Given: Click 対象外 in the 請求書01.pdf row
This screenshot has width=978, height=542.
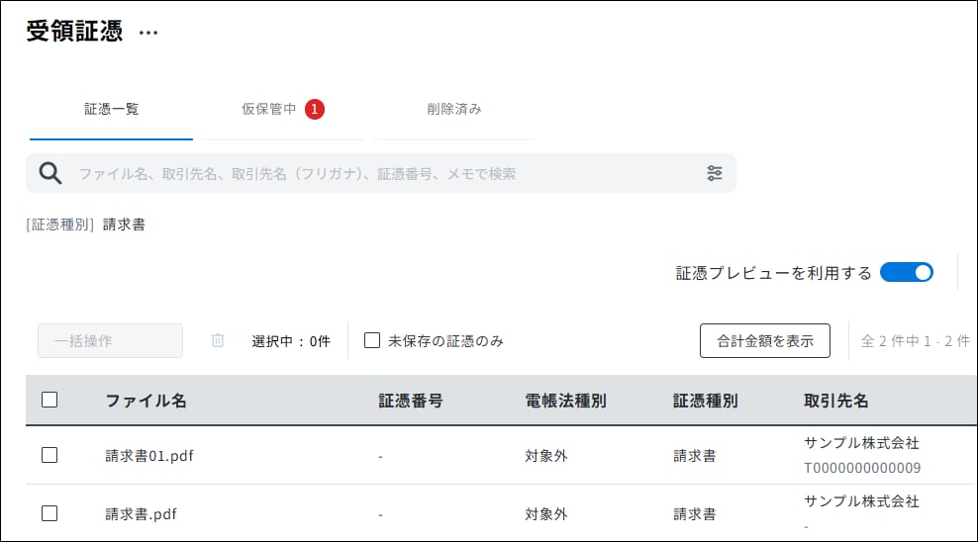Looking at the screenshot, I should (545, 456).
